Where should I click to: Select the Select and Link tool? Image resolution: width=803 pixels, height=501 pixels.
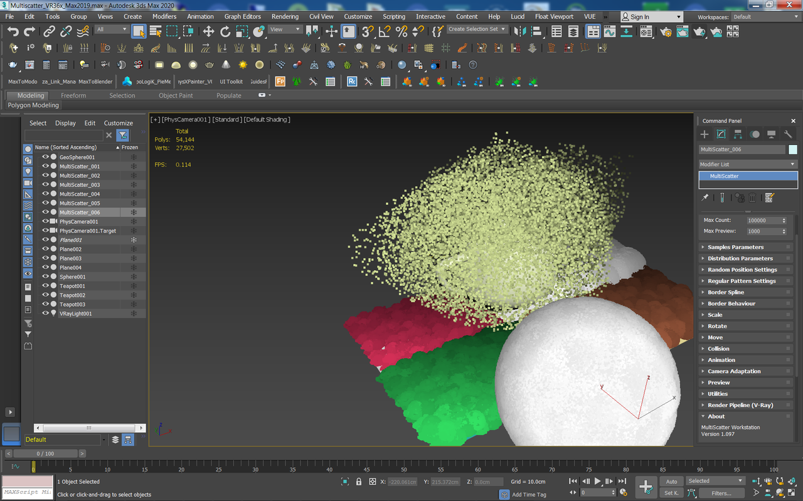click(x=49, y=31)
